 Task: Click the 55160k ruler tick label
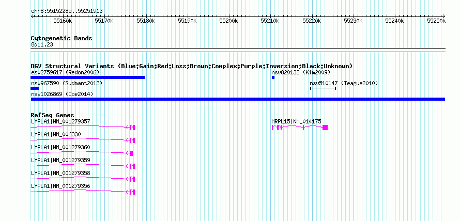pos(63,21)
